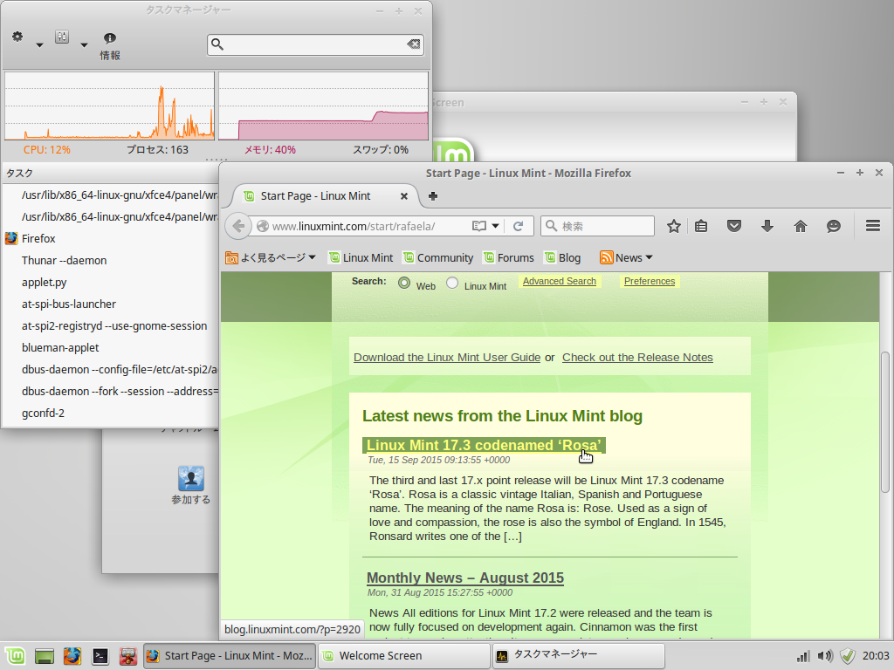Save page to Pocket

(x=733, y=226)
